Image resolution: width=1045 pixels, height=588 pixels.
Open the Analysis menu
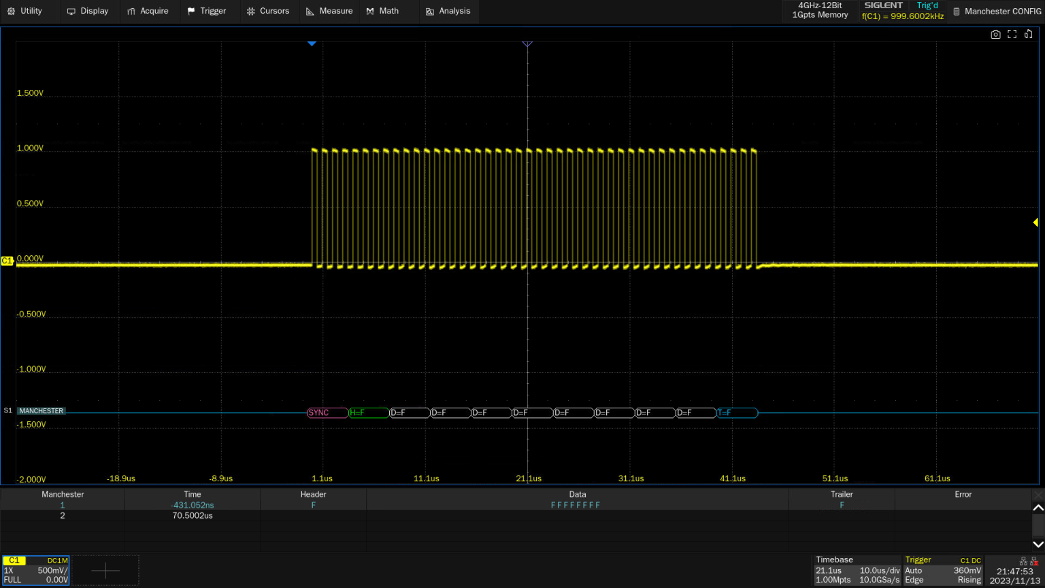pos(448,11)
